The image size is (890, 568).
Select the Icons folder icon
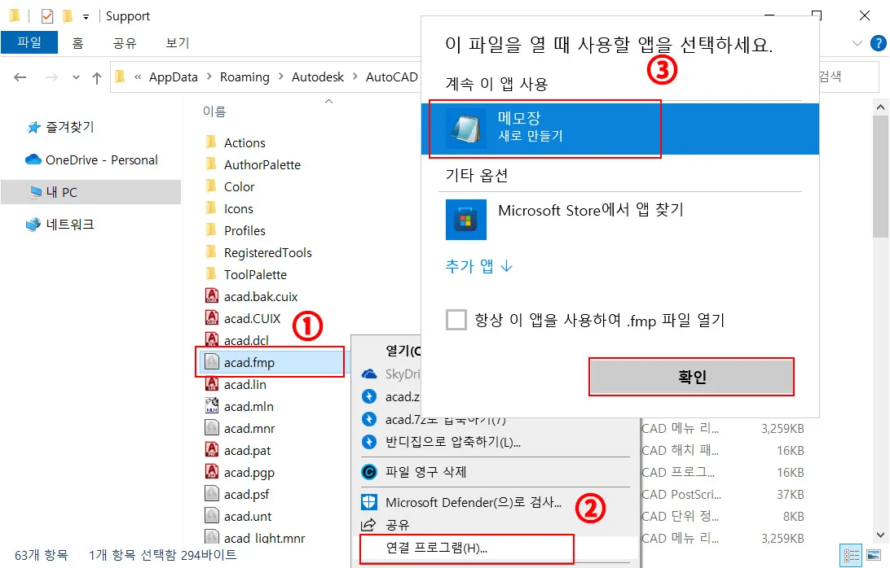212,208
